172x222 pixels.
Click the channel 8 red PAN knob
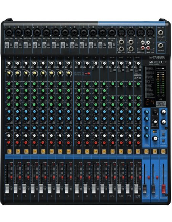[68, 143]
